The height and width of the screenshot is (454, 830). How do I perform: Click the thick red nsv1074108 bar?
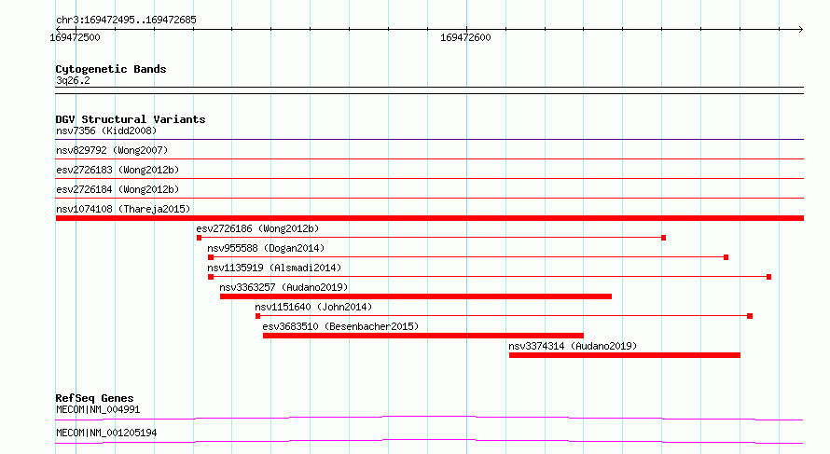429,218
